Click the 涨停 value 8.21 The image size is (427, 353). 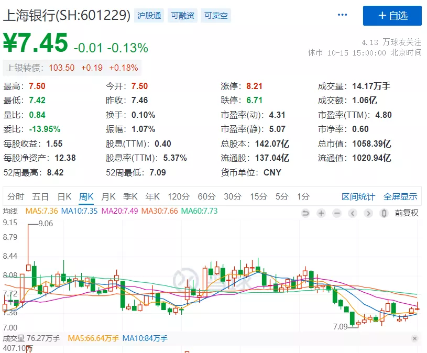point(254,86)
